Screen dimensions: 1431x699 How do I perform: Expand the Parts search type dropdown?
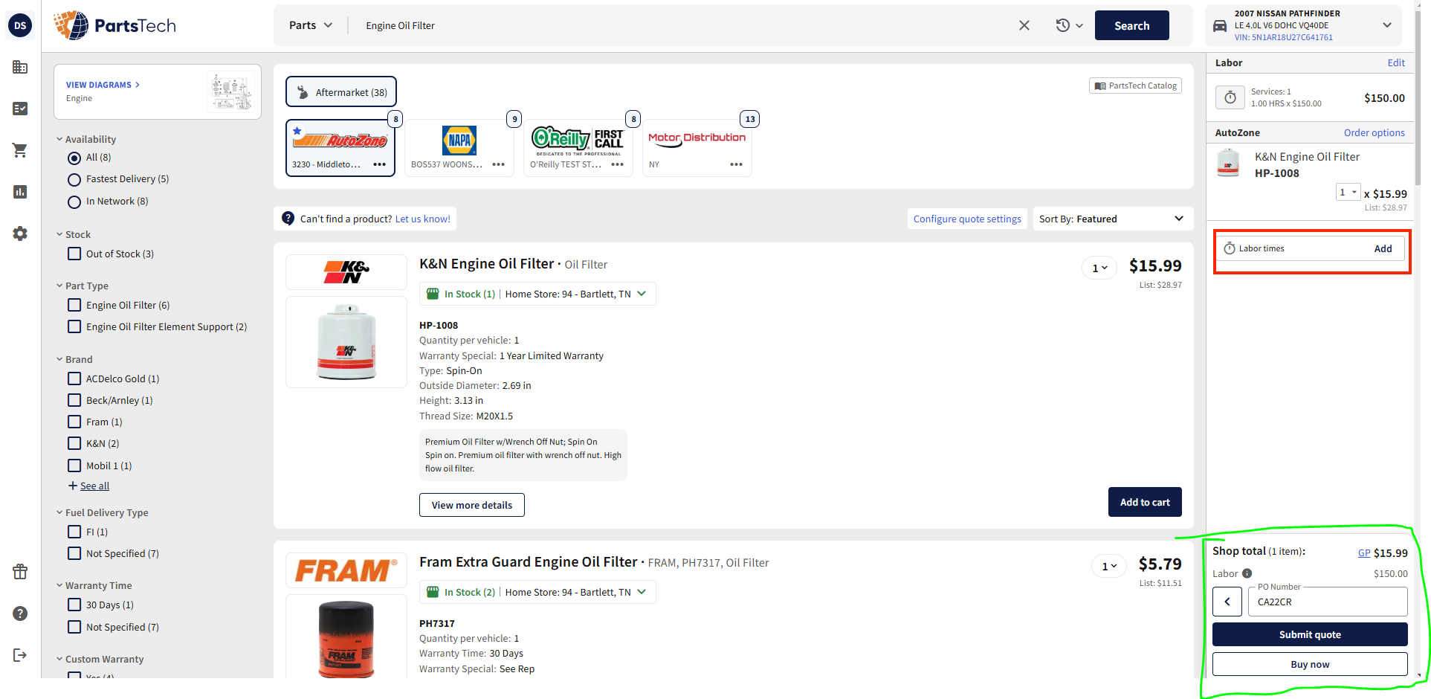[x=310, y=25]
